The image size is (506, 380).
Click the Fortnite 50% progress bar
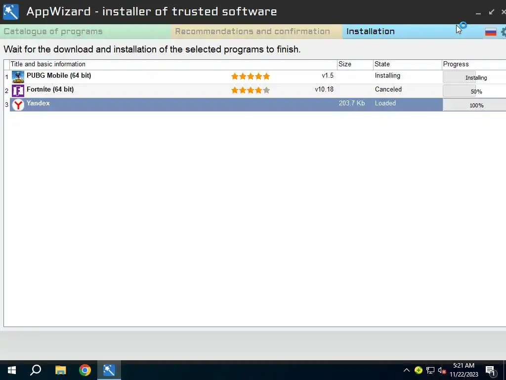coord(474,92)
